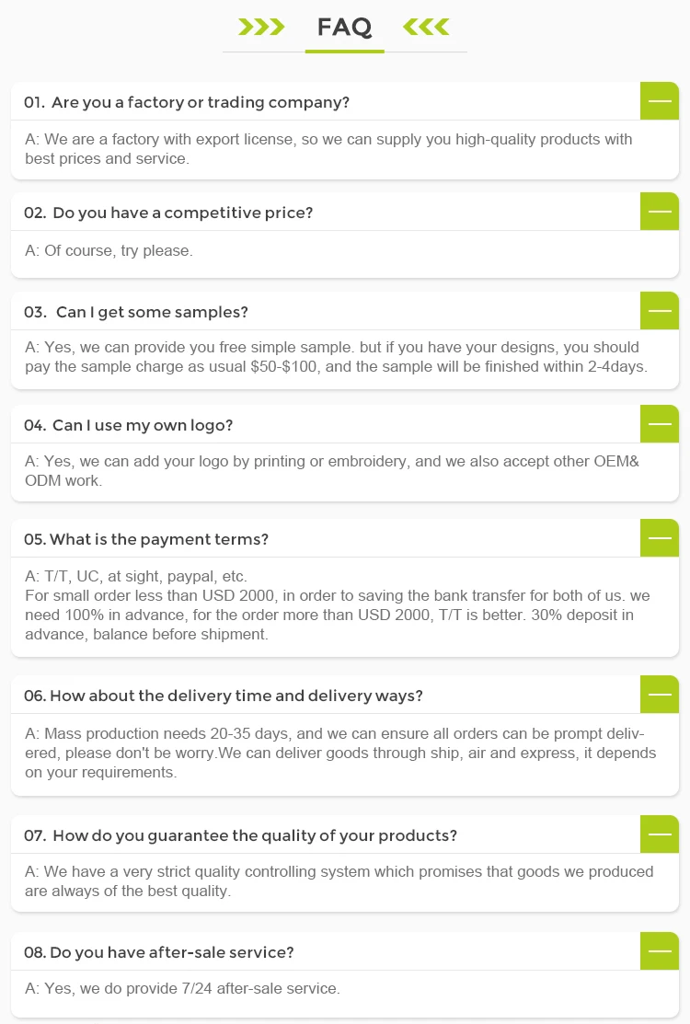Screen dimensions: 690x1024
Task: Click the answer about 7/24 after-sale service
Action: (182, 989)
